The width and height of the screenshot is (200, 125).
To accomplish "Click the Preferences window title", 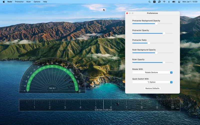I will [x=152, y=13].
